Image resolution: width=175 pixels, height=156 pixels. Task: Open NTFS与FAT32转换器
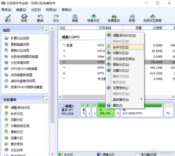tap(21, 69)
